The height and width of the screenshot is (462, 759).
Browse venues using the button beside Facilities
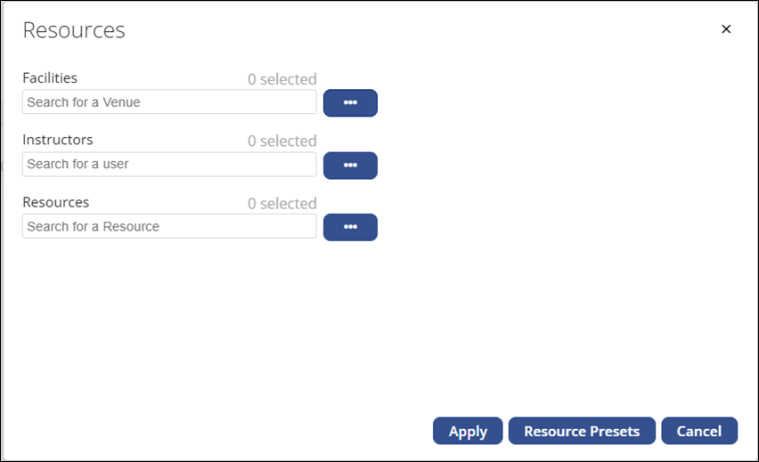pyautogui.click(x=350, y=103)
